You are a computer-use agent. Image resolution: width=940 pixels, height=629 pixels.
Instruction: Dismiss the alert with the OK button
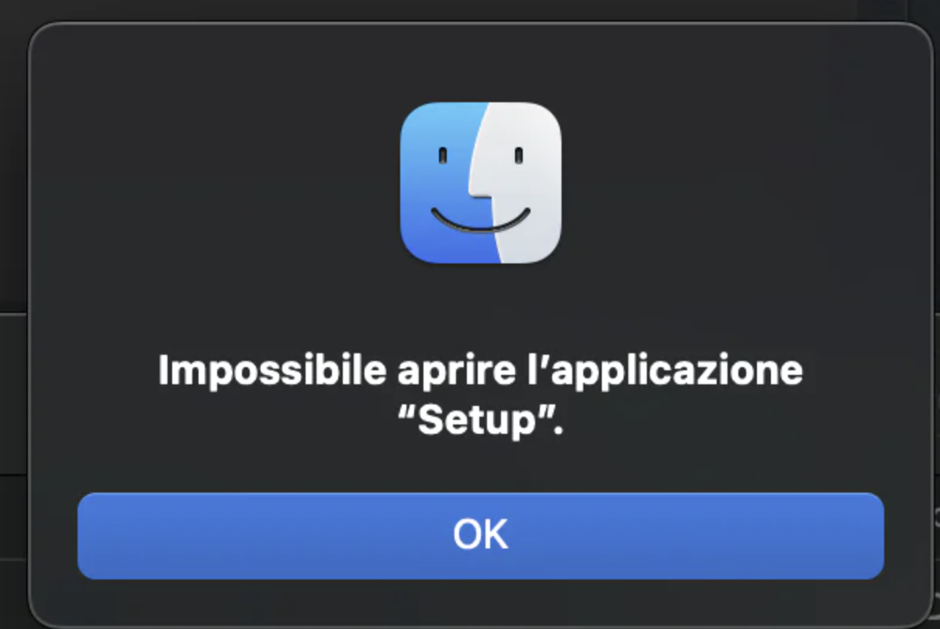click(481, 536)
